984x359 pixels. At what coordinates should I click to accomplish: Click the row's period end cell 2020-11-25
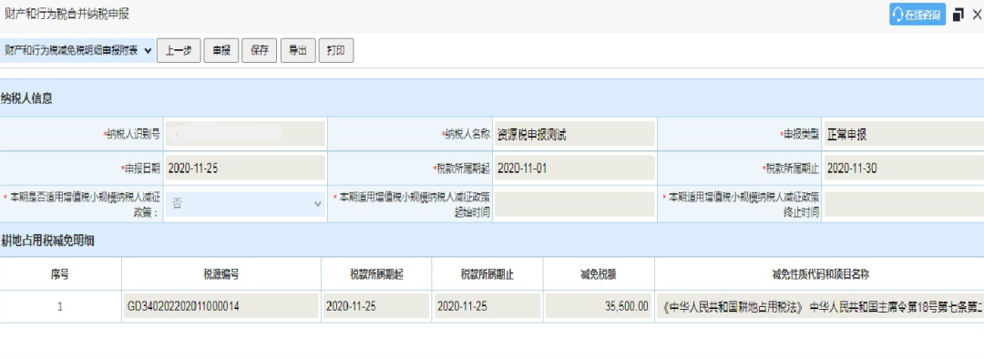487,306
